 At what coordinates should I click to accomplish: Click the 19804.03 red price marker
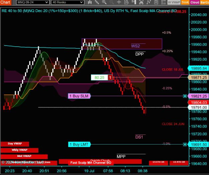(198, 103)
